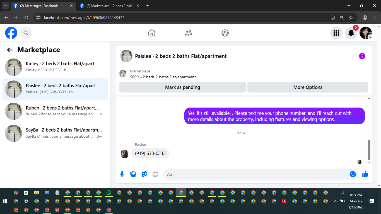The height and width of the screenshot is (214, 381).
Task: Click the chat scroll-up arrow
Action: coord(369,98)
